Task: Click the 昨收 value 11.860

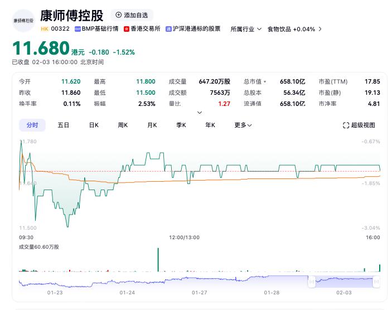Action: point(71,93)
